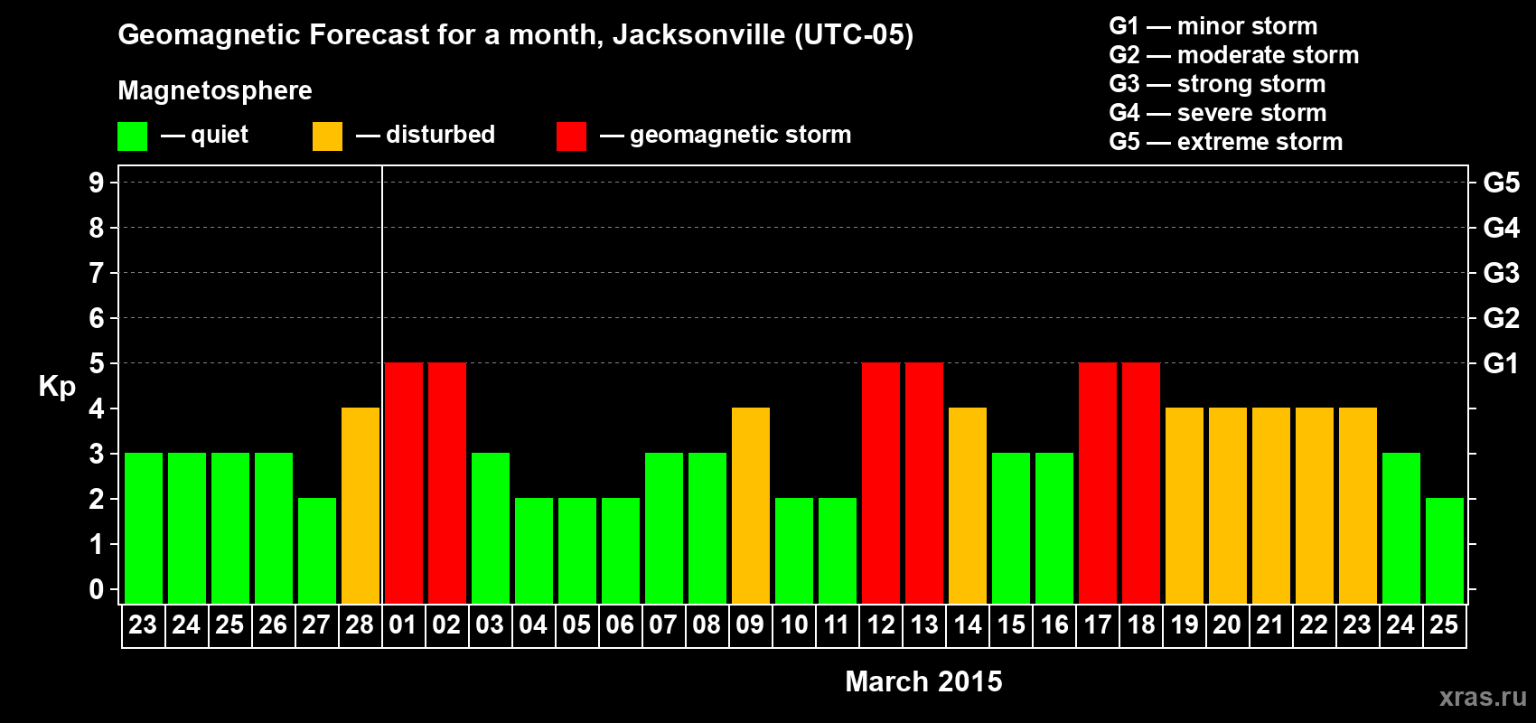This screenshot has height=723, width=1536.
Task: Click the date cell 10 on the x-axis
Action: (x=793, y=625)
